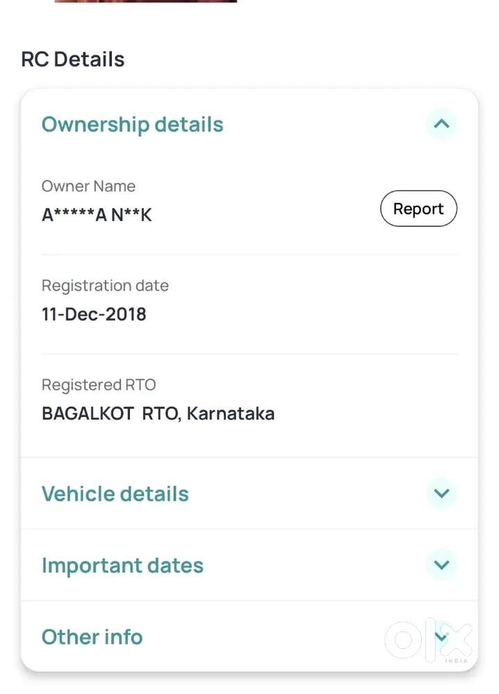Click the divider line below Registration date
This screenshot has width=499, height=694.
[x=250, y=354]
